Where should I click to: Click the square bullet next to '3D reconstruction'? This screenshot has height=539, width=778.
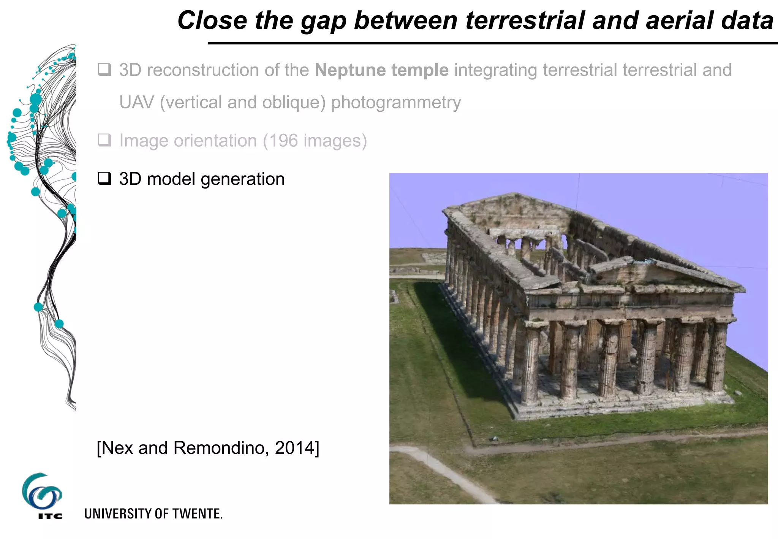coord(104,70)
